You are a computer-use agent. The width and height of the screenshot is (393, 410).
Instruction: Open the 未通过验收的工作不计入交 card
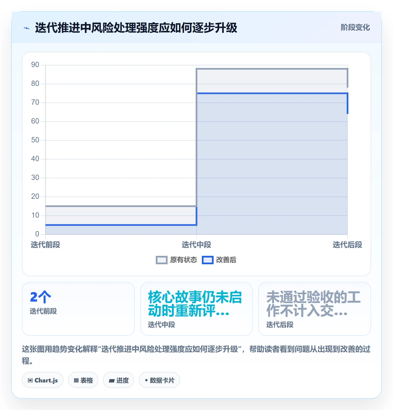click(x=315, y=309)
